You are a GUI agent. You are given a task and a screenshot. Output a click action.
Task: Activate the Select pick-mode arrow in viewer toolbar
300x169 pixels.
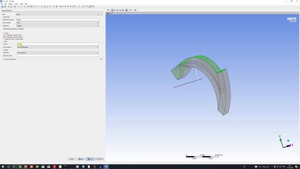pyautogui.click(x=108, y=10)
